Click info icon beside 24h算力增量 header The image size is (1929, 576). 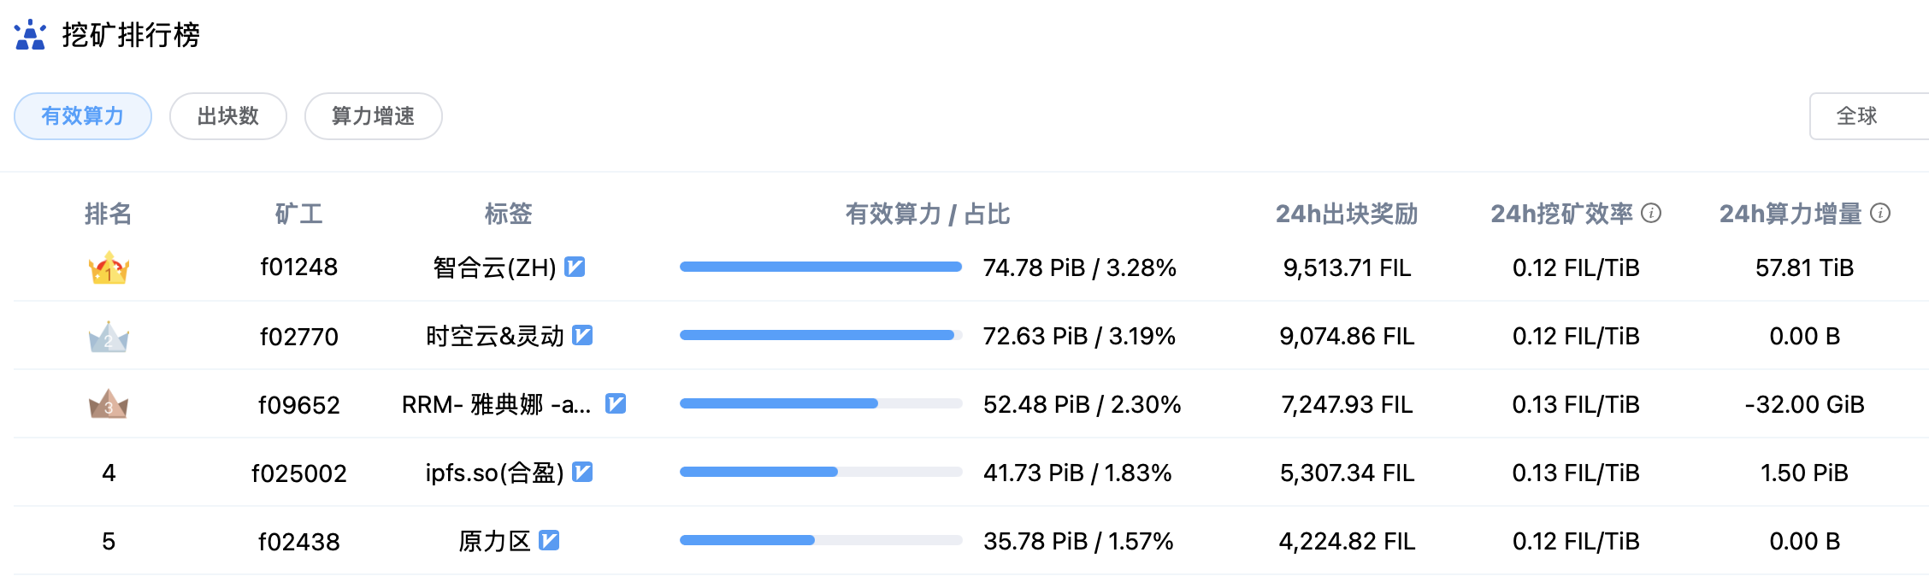(x=1880, y=213)
